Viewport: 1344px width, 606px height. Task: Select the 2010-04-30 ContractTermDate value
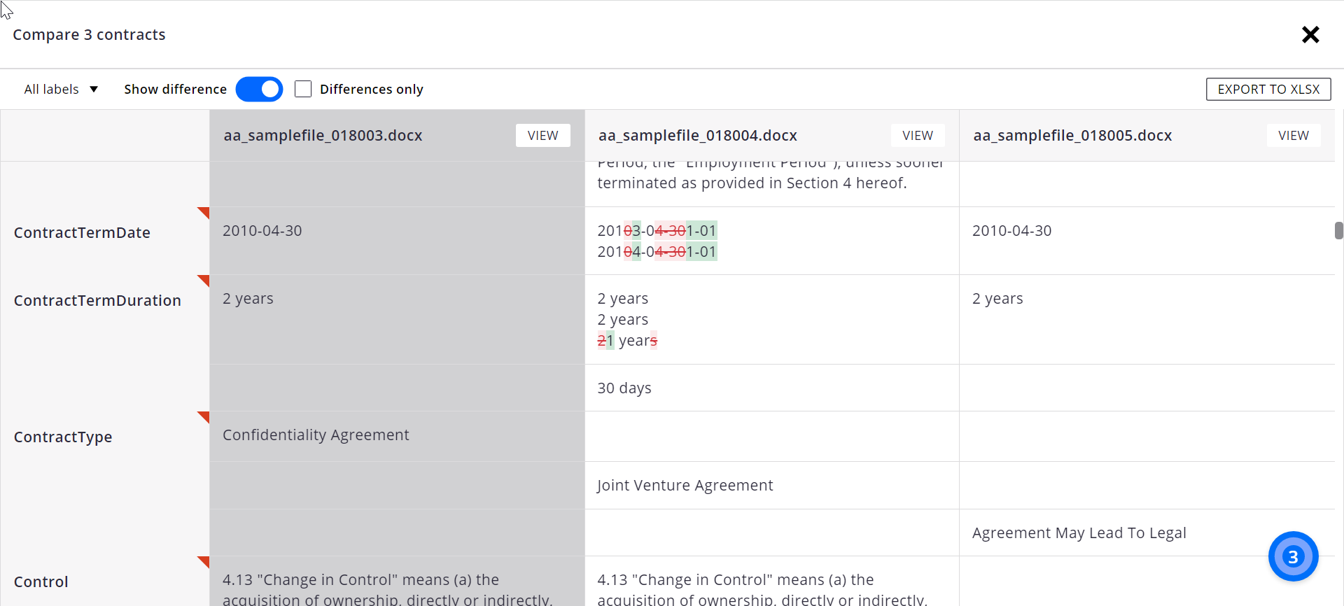tap(262, 230)
